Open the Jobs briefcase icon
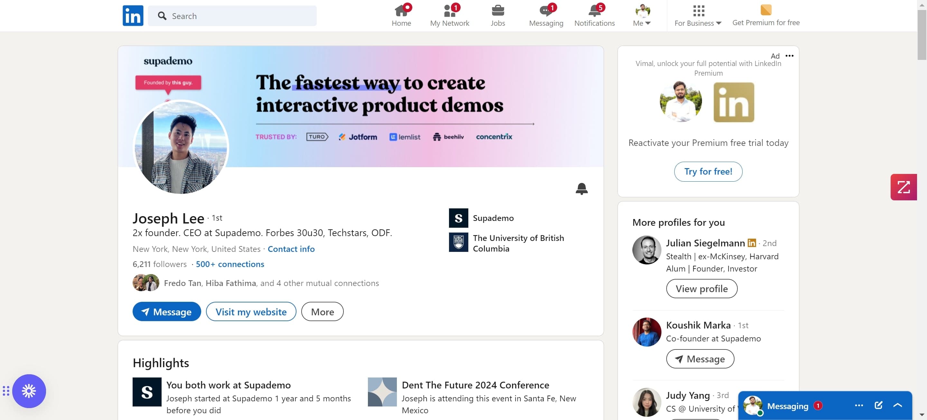The height and width of the screenshot is (420, 927). [498, 15]
